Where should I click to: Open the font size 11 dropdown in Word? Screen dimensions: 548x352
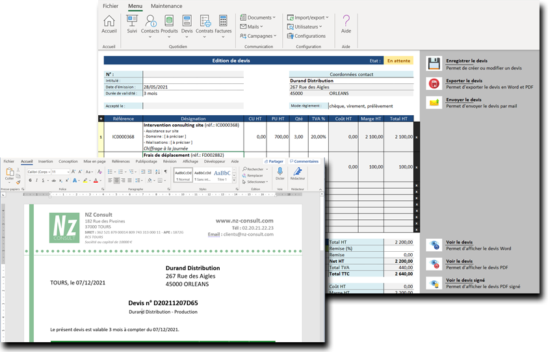point(68,172)
